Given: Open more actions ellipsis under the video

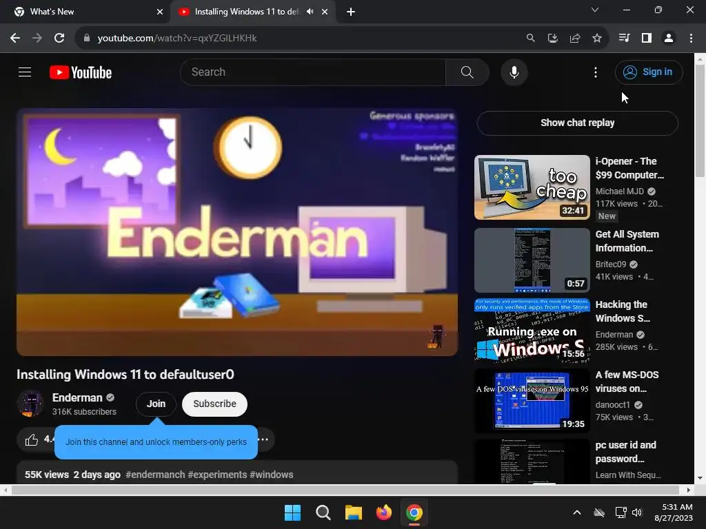Looking at the screenshot, I should click(x=263, y=439).
